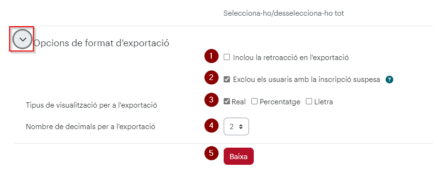This screenshot has height=191, width=433.
Task: Collapse the Opcions de format d'exportació section chevron
Action: tap(22, 39)
